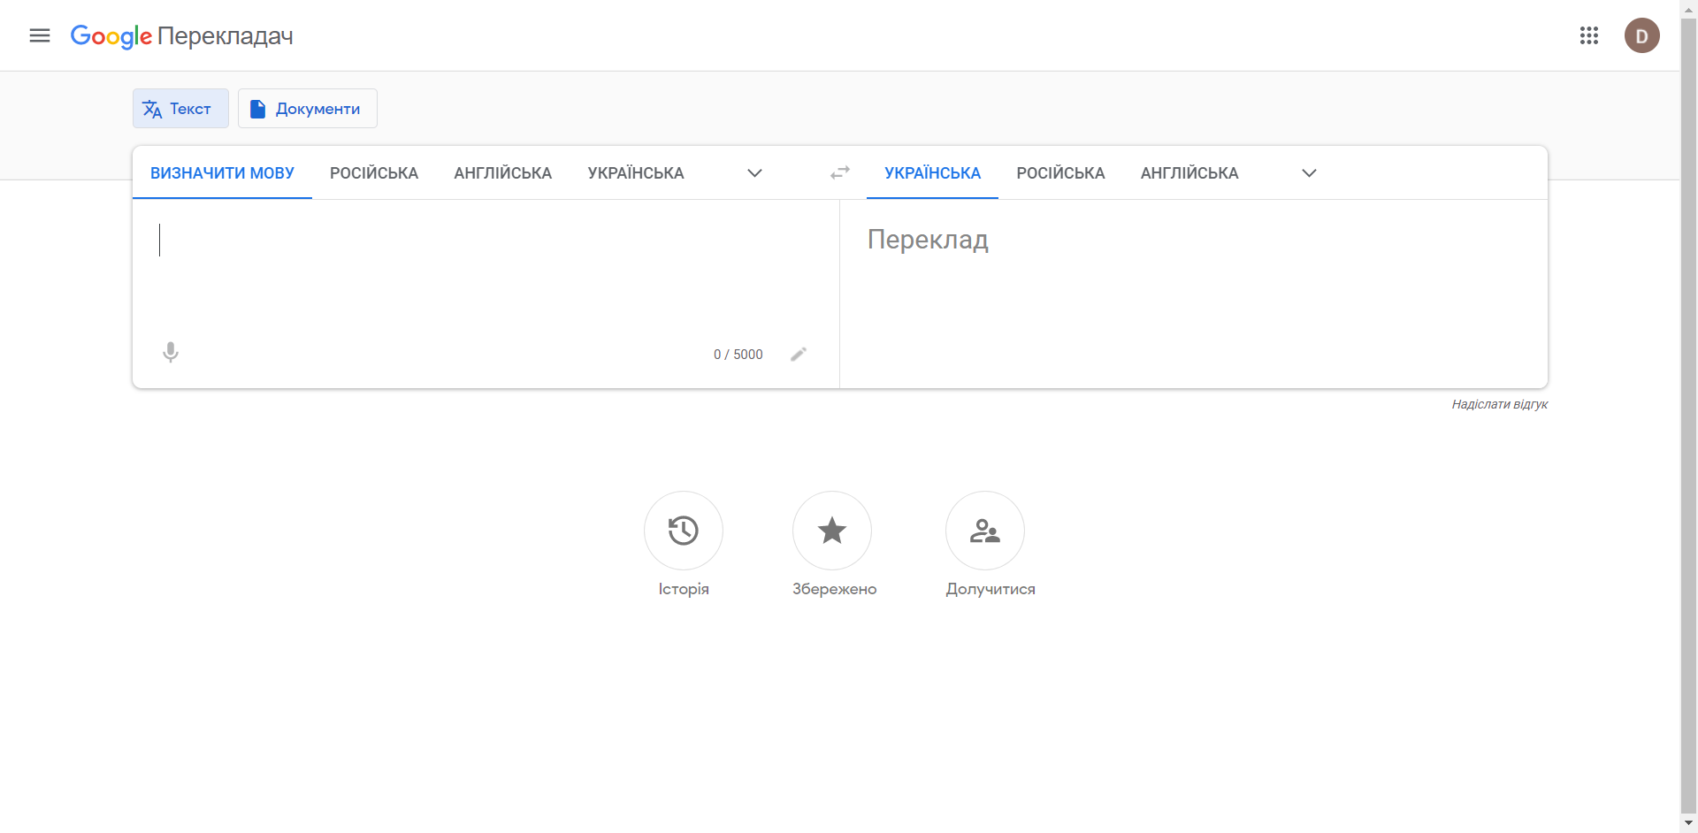Image resolution: width=1698 pixels, height=833 pixels.
Task: Click the "Надіслати відгук" feedback link
Action: (1499, 404)
